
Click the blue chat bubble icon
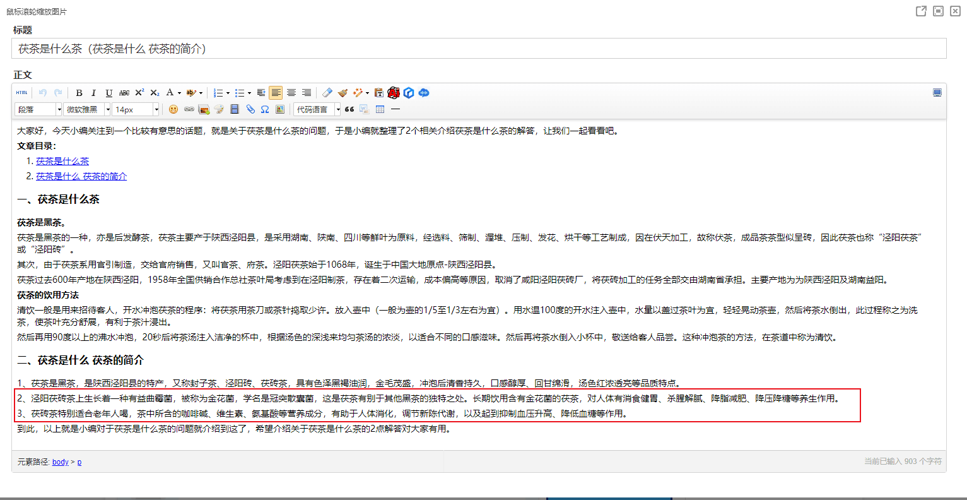pos(424,93)
